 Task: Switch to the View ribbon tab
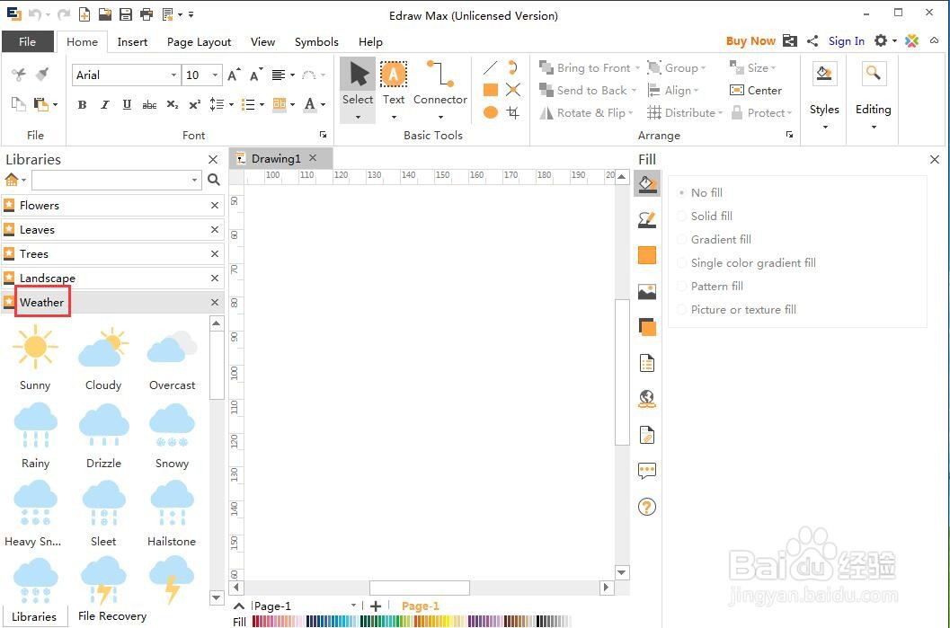pos(262,42)
